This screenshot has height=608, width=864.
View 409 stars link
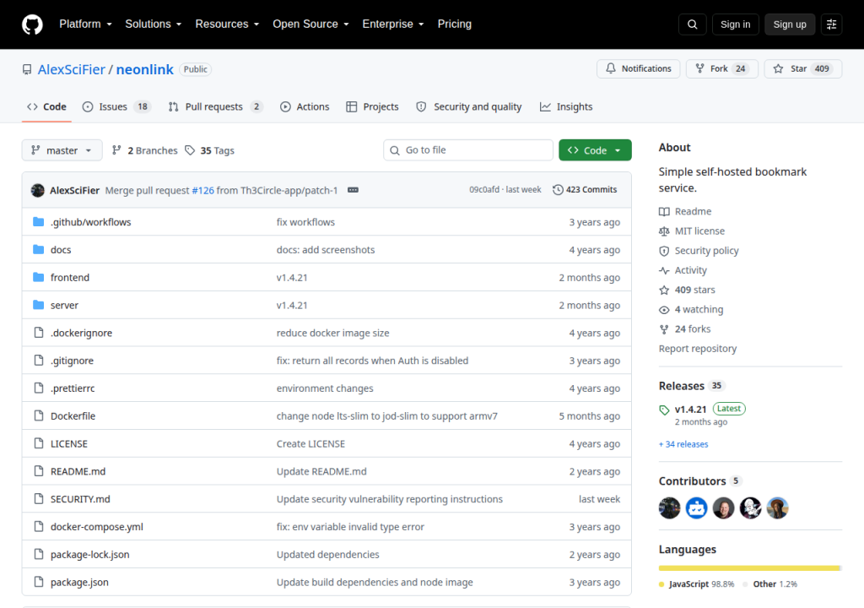[687, 290]
